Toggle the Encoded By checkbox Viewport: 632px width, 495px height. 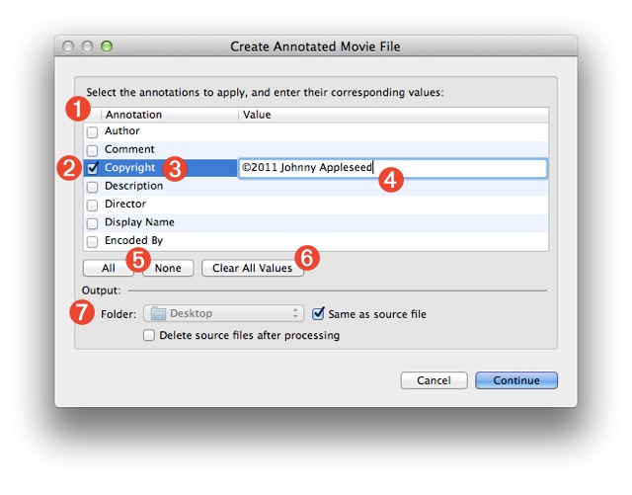point(92,241)
